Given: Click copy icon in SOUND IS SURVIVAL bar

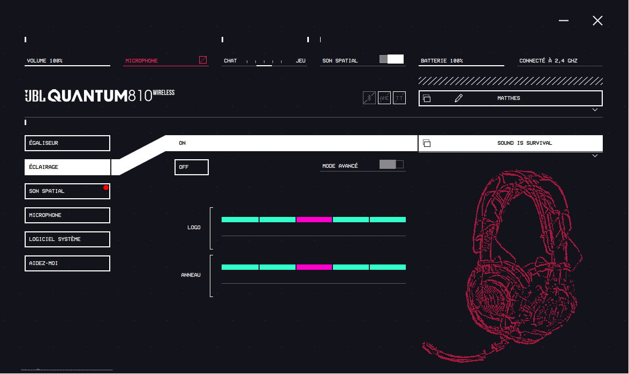Looking at the screenshot, I should coord(427,143).
